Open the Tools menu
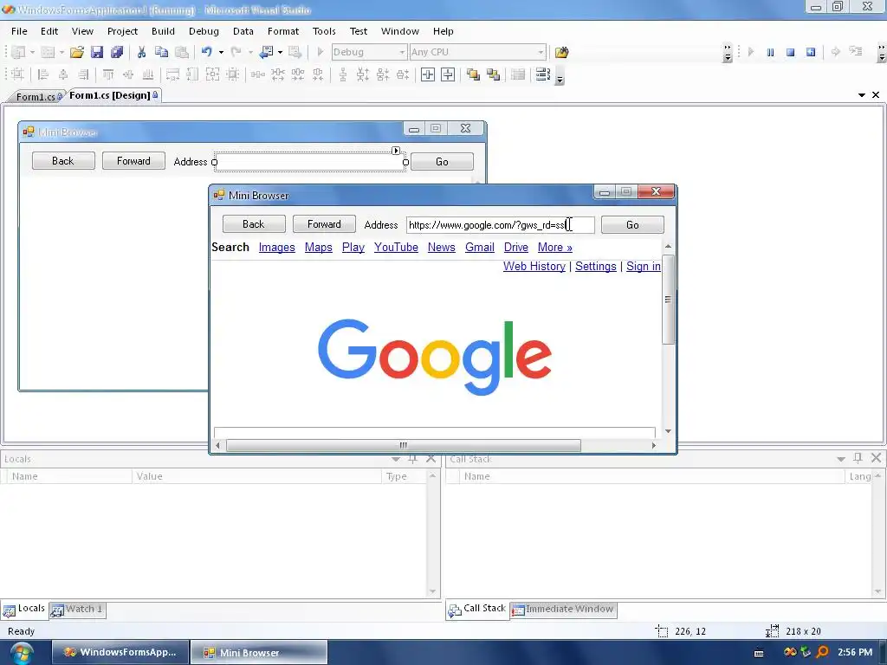The height and width of the screenshot is (665, 887). point(324,31)
